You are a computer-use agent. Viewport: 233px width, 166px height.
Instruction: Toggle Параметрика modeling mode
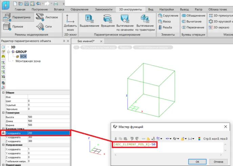point(18,17)
